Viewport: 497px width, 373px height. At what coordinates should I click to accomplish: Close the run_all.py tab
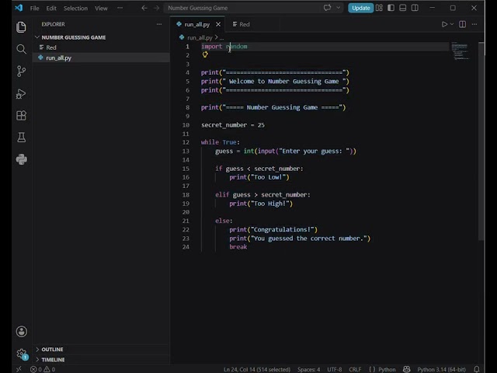point(218,24)
